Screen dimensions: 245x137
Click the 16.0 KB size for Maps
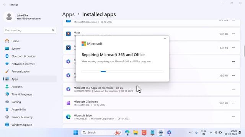224,34
